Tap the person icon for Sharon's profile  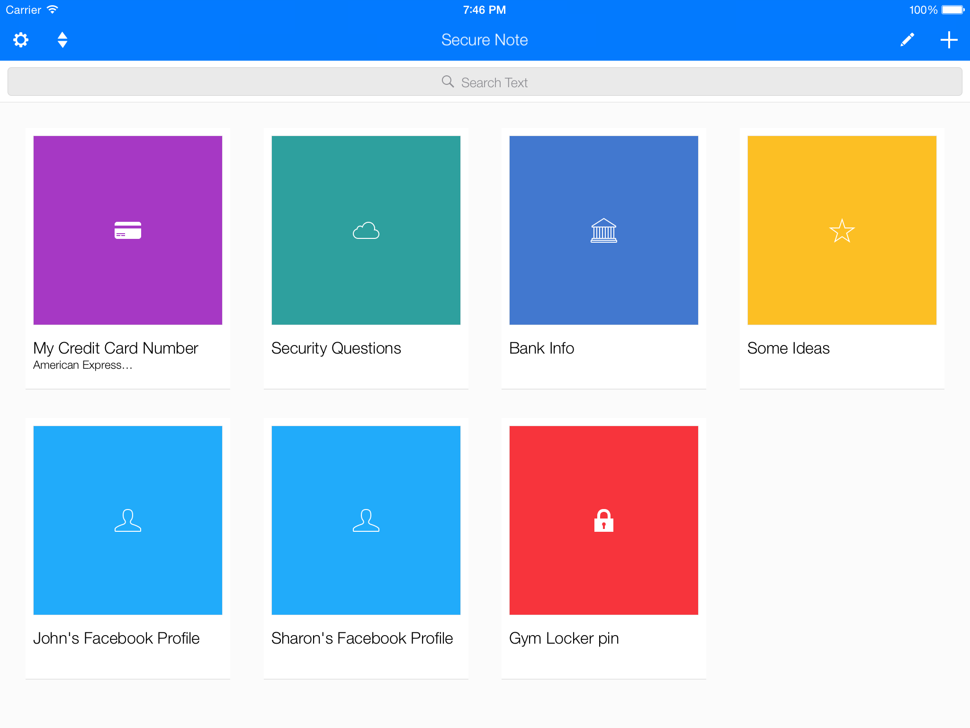pyautogui.click(x=366, y=520)
